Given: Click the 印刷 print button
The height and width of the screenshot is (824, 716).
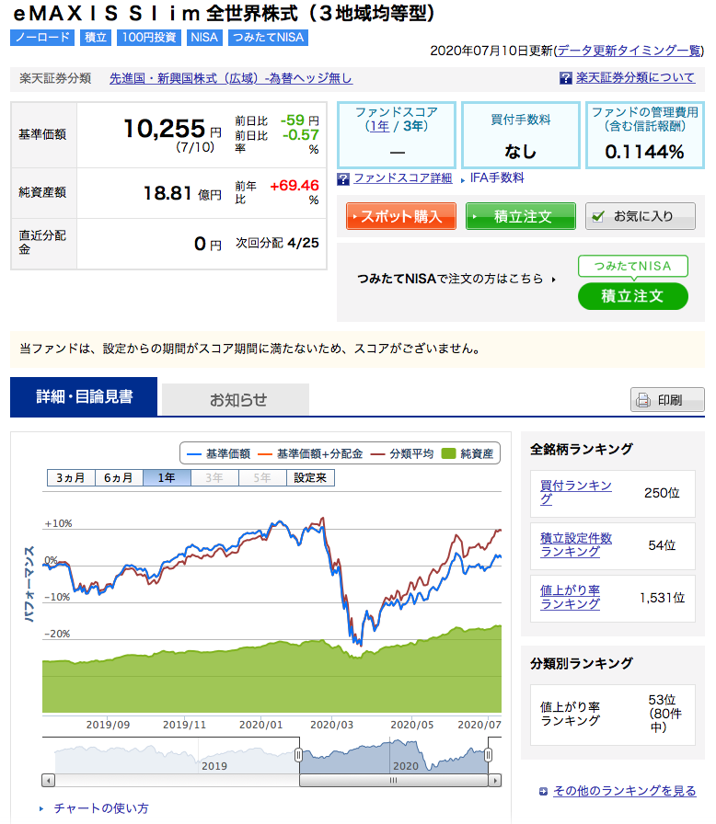Looking at the screenshot, I should click(667, 400).
